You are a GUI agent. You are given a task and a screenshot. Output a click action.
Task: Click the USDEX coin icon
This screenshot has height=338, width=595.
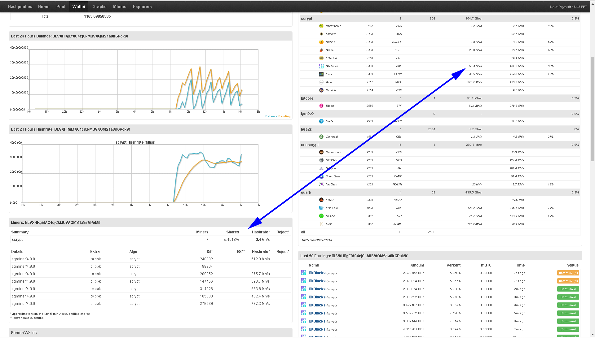pos(321,42)
